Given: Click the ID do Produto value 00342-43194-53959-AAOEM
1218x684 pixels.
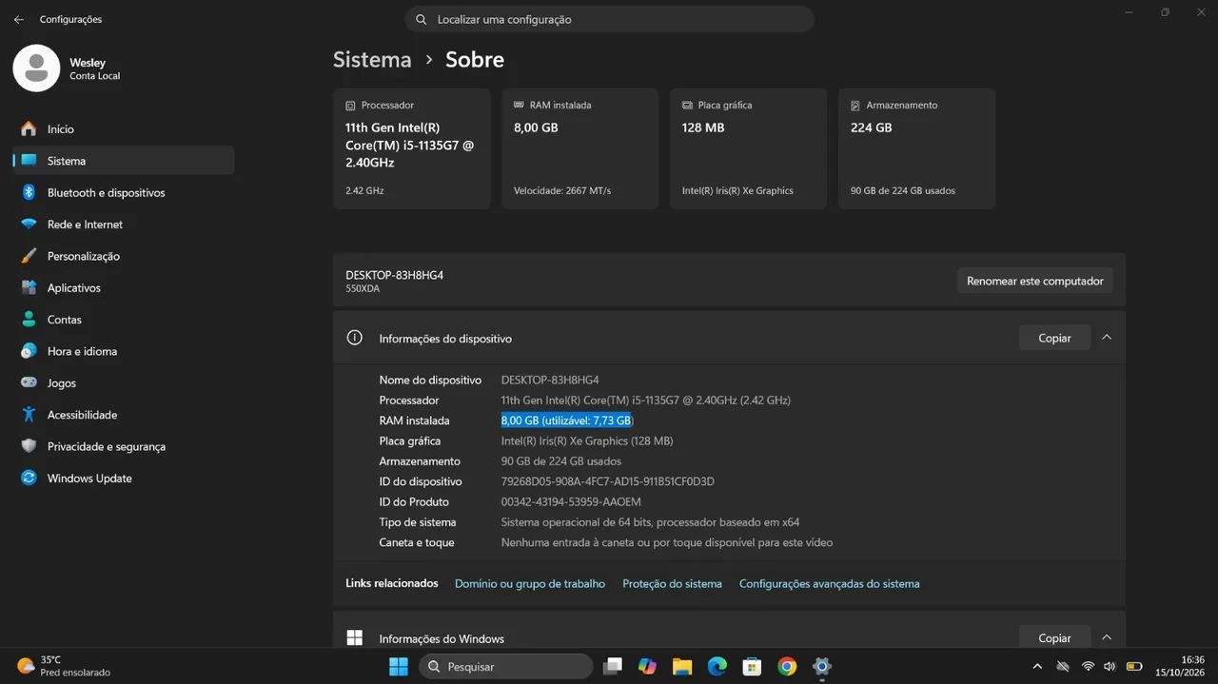Looking at the screenshot, I should click(571, 502).
